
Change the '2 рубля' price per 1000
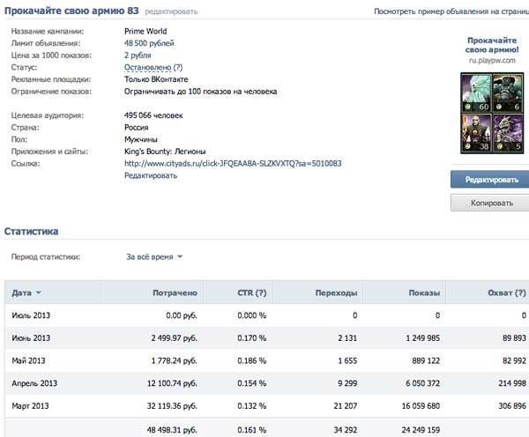(138, 56)
